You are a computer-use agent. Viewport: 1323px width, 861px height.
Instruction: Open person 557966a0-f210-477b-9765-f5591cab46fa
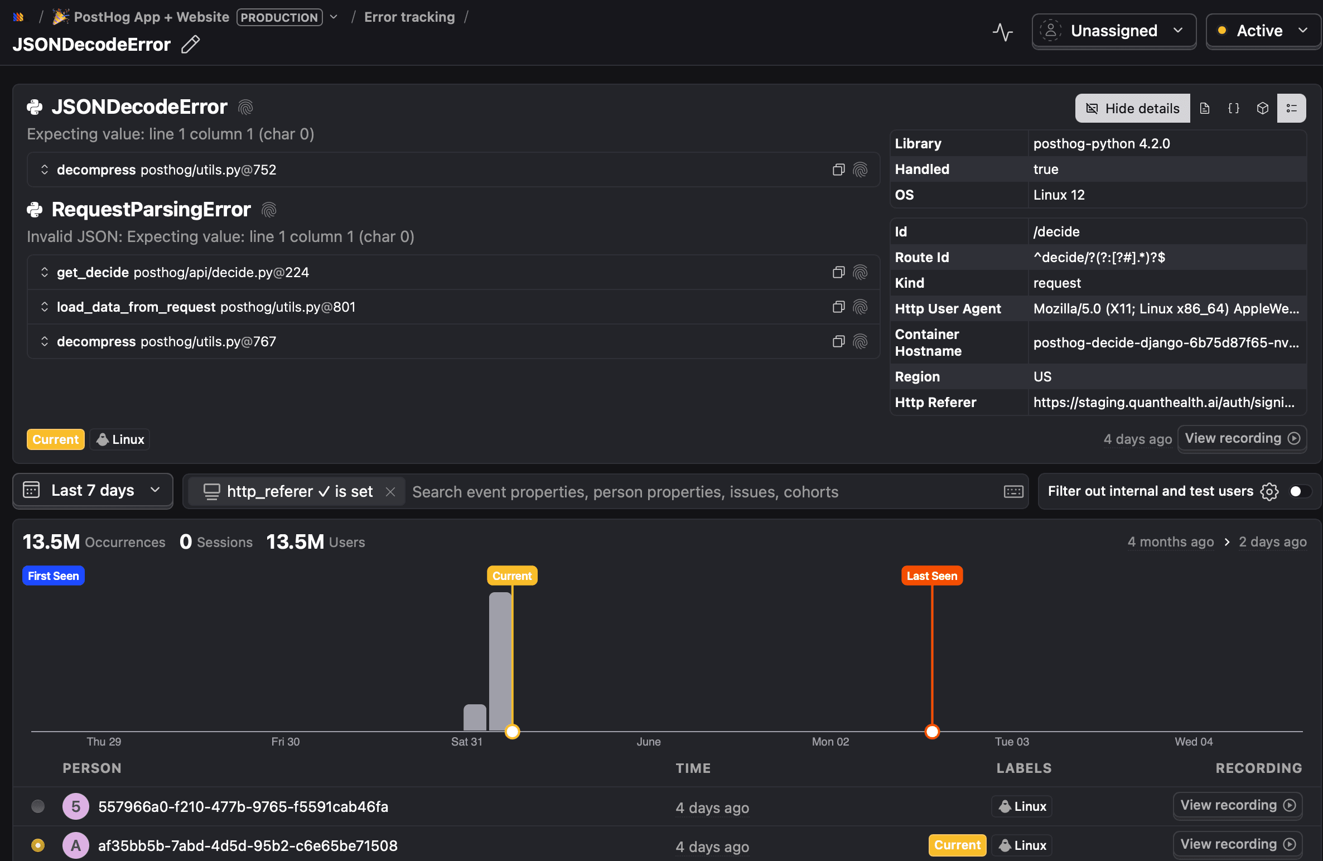click(243, 807)
